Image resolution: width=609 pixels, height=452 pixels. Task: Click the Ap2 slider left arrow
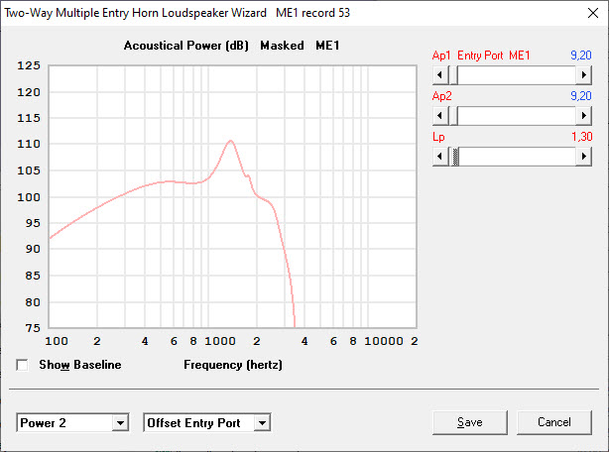point(440,116)
